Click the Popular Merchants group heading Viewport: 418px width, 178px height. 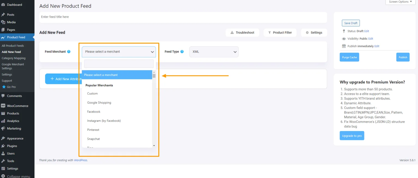point(99,85)
